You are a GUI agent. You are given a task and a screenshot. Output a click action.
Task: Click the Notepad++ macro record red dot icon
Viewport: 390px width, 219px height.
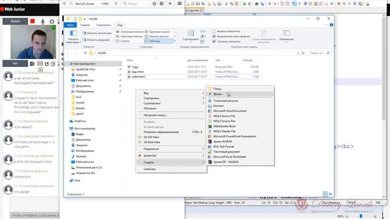click(x=339, y=4)
